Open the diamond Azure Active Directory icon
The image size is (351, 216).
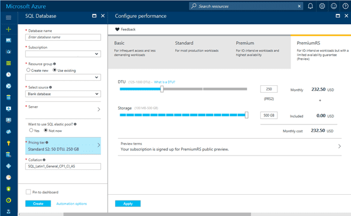[x=9, y=166]
